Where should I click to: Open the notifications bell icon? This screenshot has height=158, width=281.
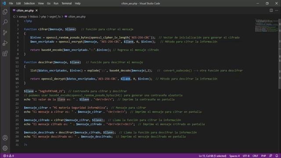click(277, 156)
